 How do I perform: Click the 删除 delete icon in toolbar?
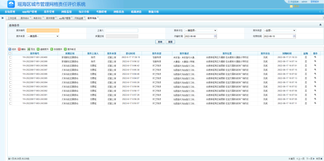19,49
